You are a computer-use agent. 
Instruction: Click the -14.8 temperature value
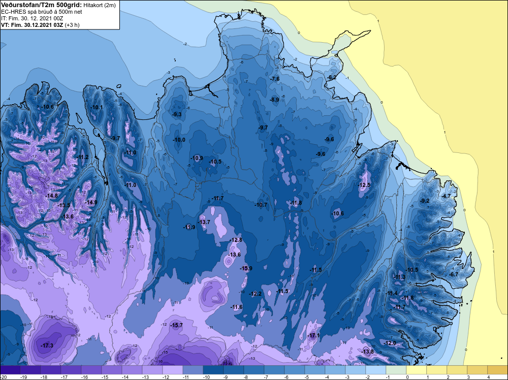51,196
